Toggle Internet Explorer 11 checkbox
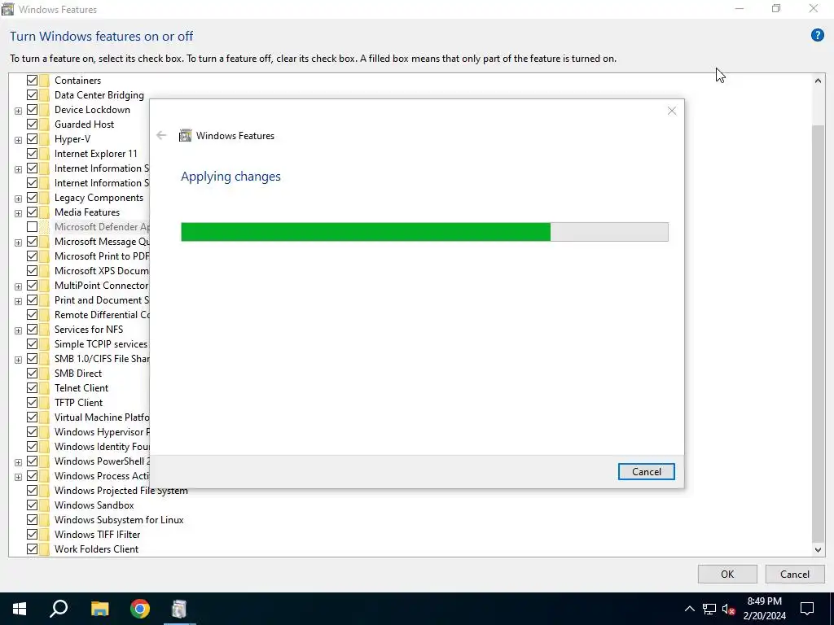The height and width of the screenshot is (625, 834). [32, 154]
